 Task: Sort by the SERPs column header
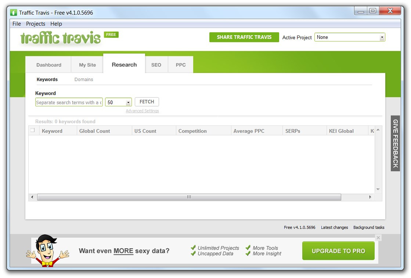point(304,131)
